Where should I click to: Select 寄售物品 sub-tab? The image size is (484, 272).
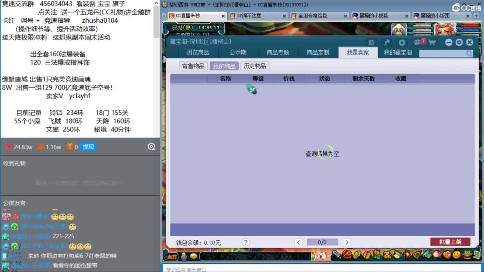point(193,66)
